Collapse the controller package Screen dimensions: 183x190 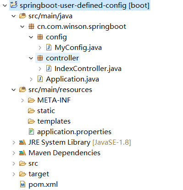31,58
